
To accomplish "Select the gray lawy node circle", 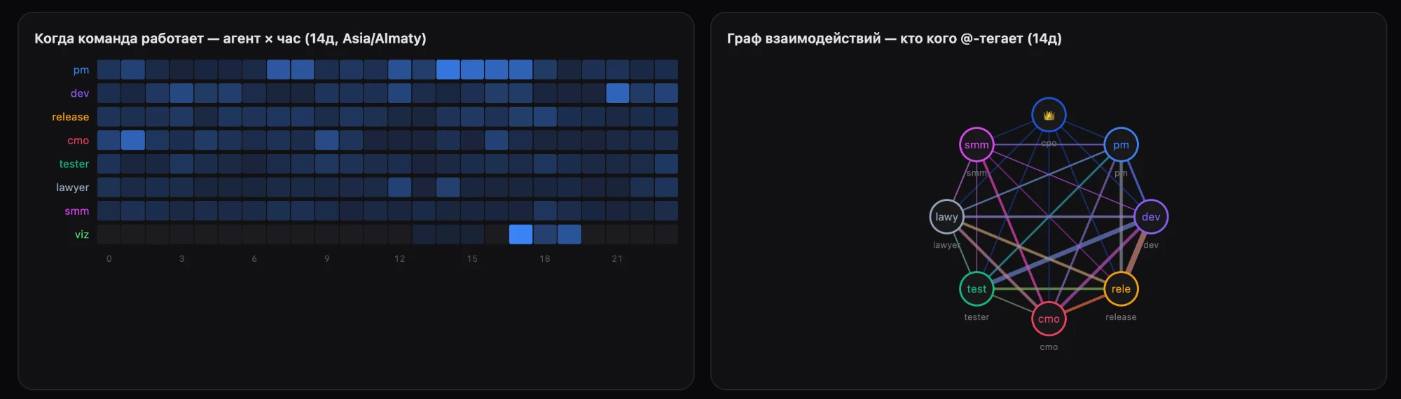I will point(946,217).
